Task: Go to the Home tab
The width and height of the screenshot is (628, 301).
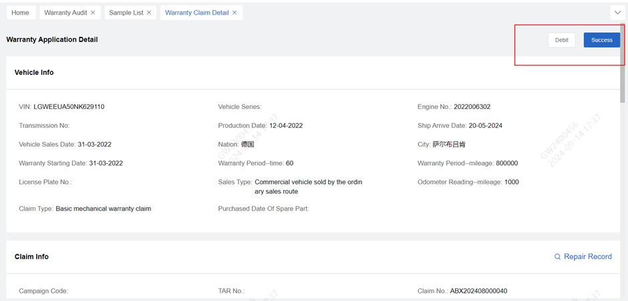Action: click(21, 13)
